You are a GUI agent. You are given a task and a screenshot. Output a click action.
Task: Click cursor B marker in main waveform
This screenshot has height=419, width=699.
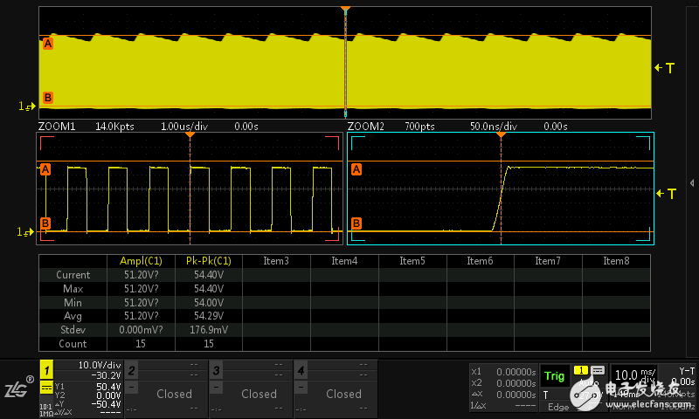(47, 97)
